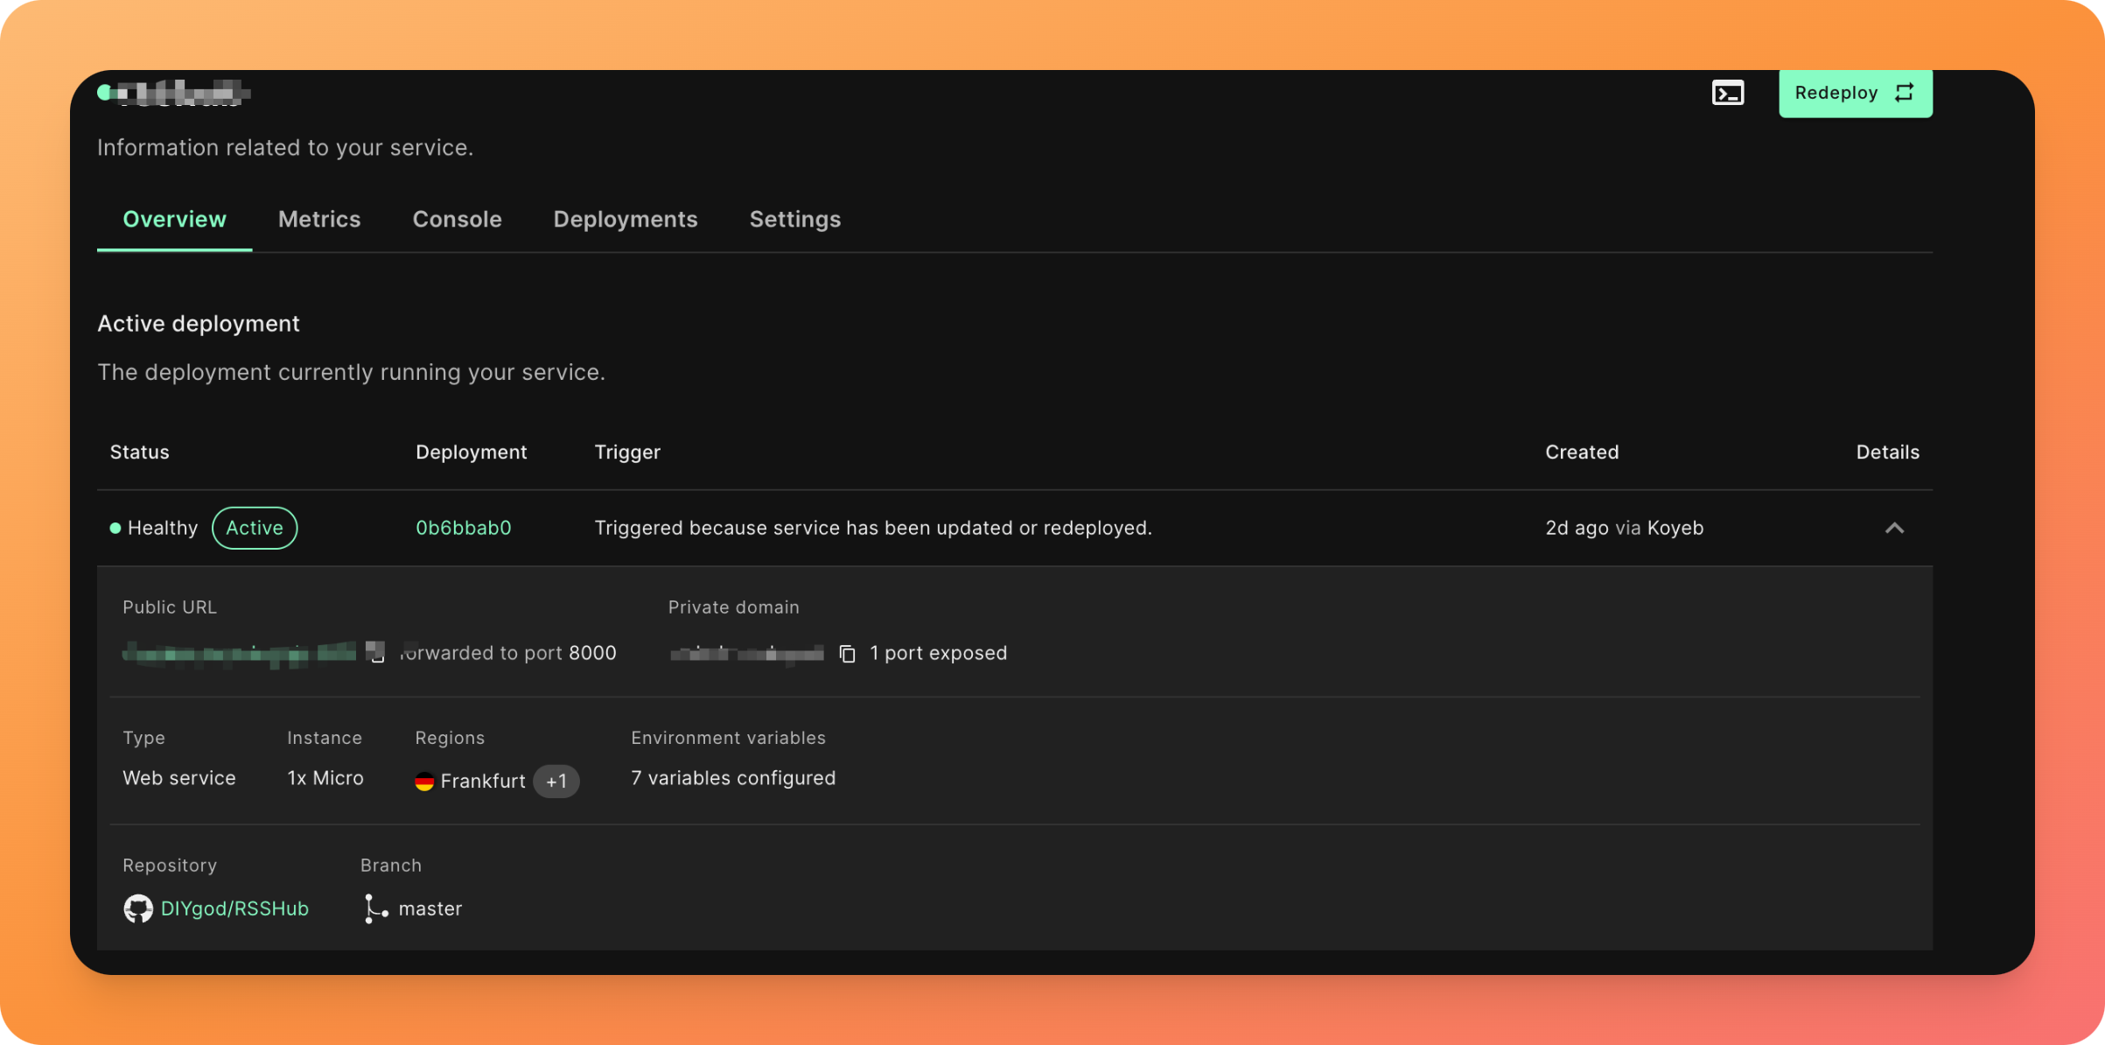Click the Active status badge
The width and height of the screenshot is (2105, 1045).
255,528
